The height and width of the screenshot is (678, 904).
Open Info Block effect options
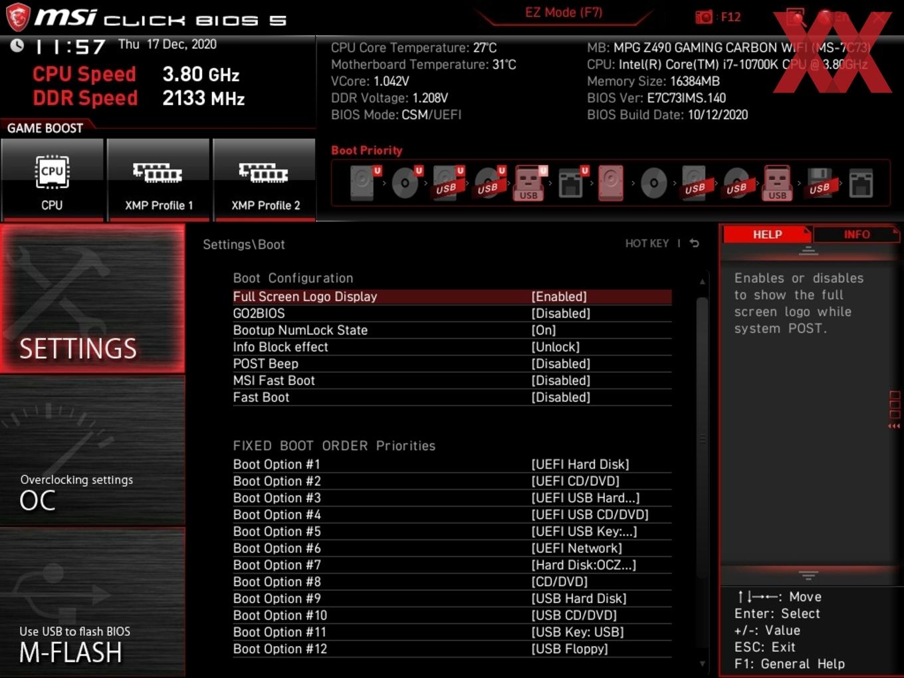[452, 347]
